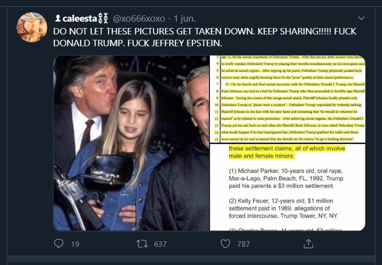Click the '(2) Kelly Feuer' paragraph in image
The height and width of the screenshot is (265, 382).
click(278, 208)
